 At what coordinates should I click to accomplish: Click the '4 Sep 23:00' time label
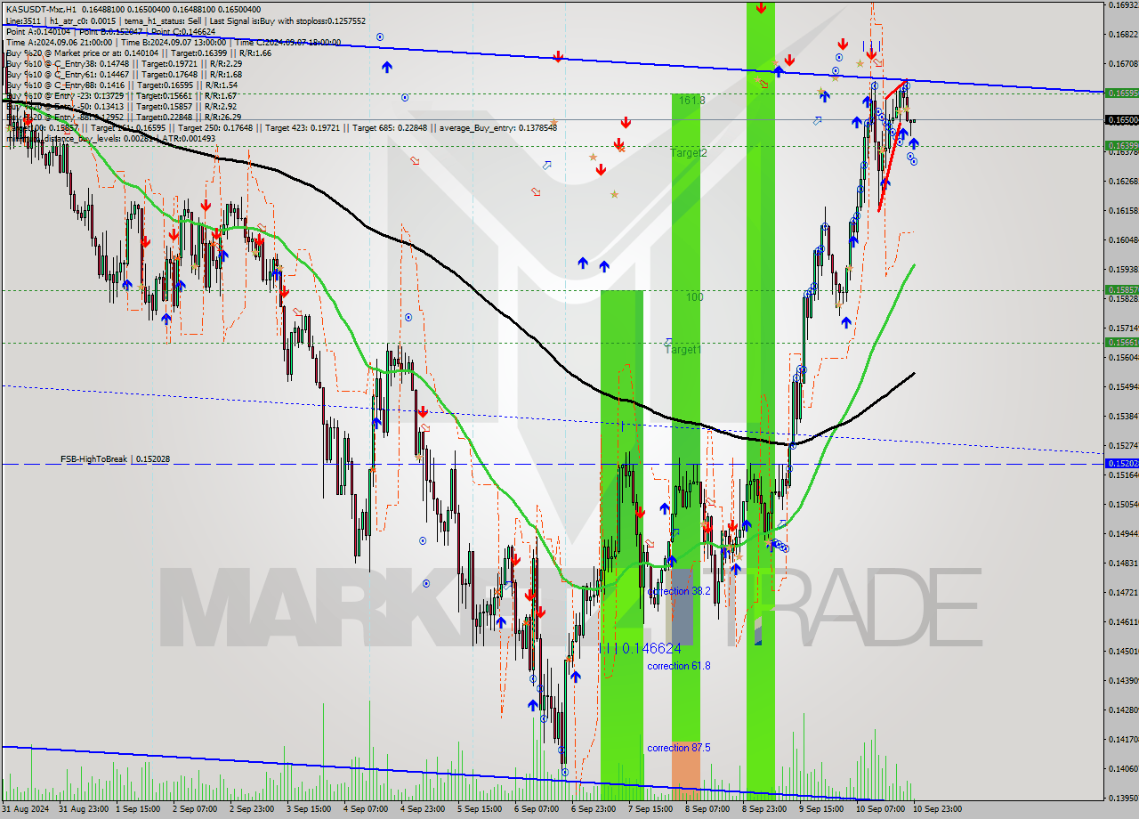tap(423, 809)
